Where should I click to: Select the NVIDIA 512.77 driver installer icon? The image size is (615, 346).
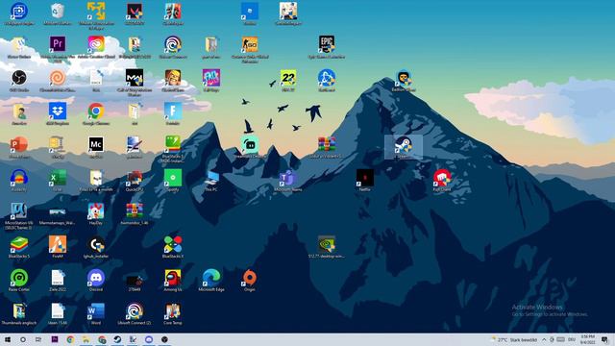coord(327,244)
